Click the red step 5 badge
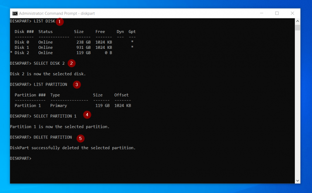312x193 pixels. 81,138
